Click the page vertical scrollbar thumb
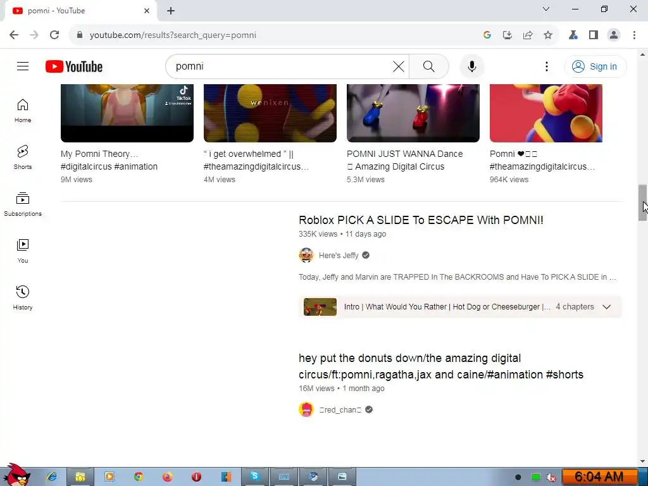Screen dimensions: 648x486 pos(642,203)
